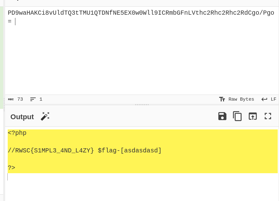Toggle the maximise output pane icon
Image resolution: width=279 pixels, height=201 pixels.
click(268, 116)
